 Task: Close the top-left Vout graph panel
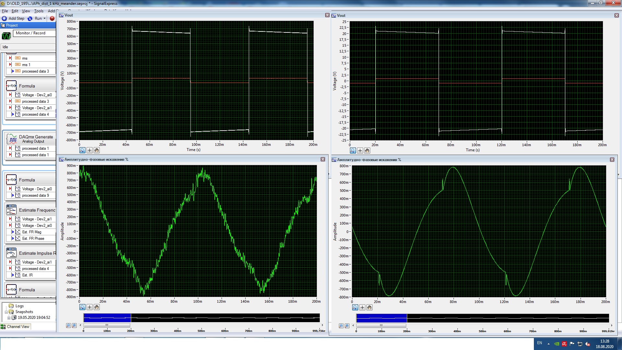pos(327,15)
